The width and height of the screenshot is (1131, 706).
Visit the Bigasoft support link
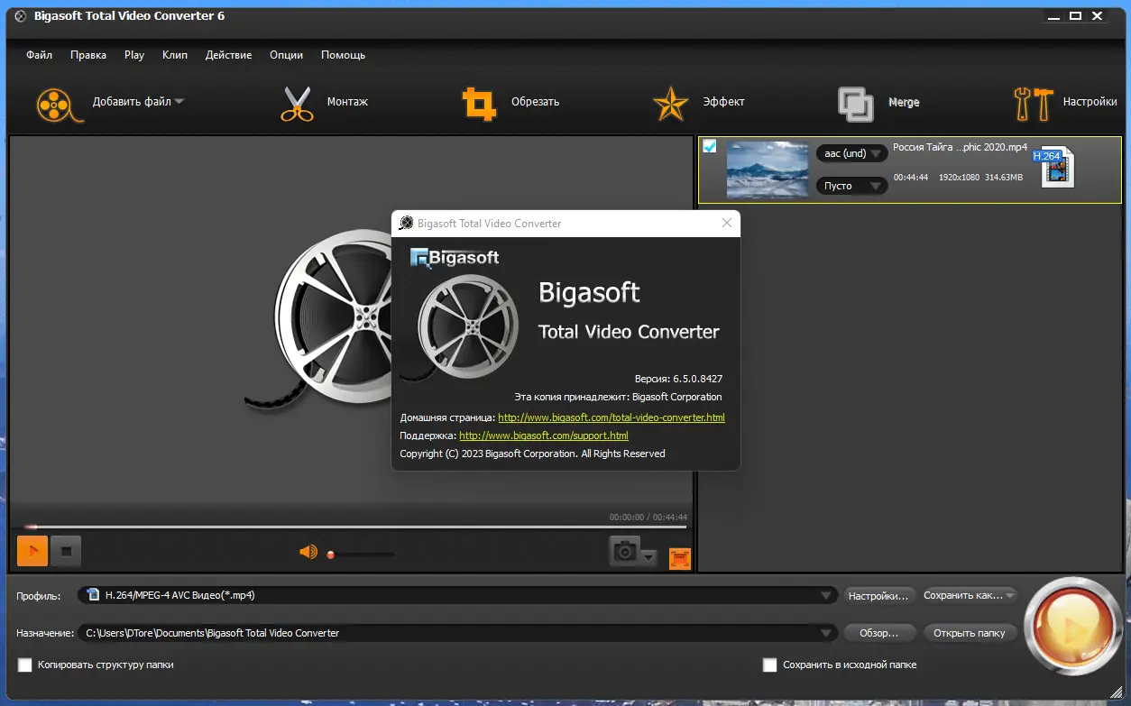(543, 435)
